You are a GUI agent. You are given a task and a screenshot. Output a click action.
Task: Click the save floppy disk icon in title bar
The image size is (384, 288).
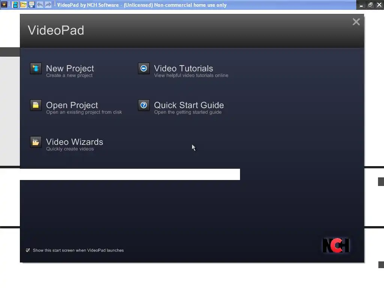tap(31, 4)
